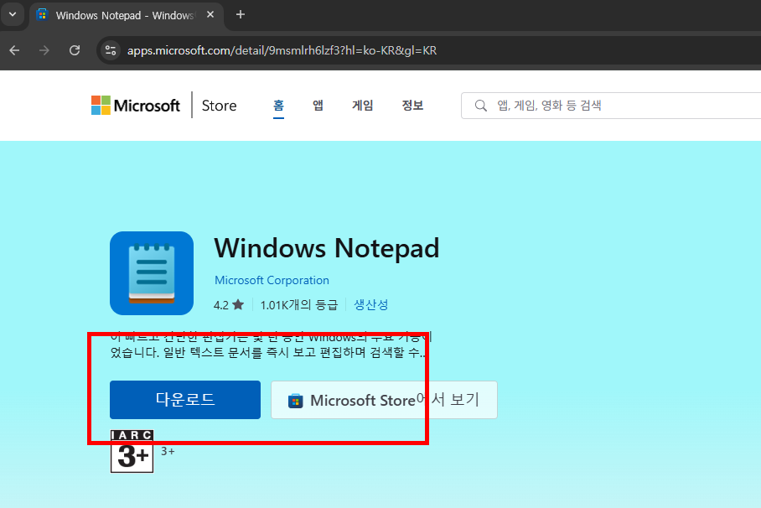Open the tab search dropdown arrow
The width and height of the screenshot is (761, 508).
tap(13, 14)
